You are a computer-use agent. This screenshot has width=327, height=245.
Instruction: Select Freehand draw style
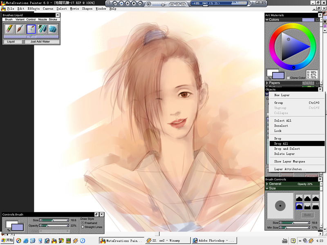coord(83,223)
